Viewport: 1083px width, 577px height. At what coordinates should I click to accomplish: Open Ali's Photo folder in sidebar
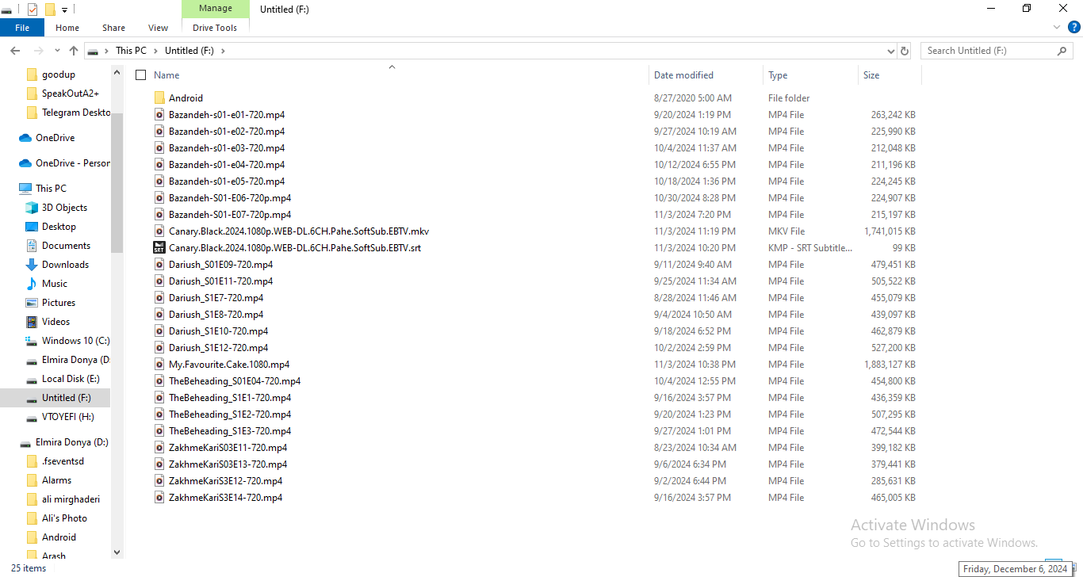tap(64, 518)
